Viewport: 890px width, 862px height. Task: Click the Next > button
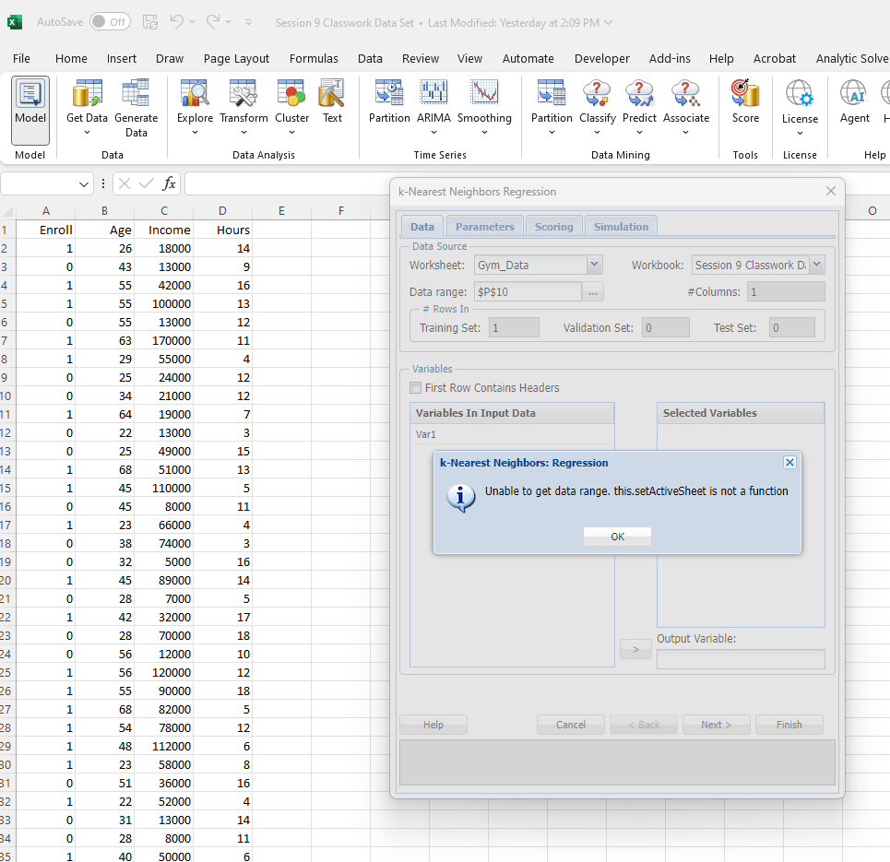point(717,725)
